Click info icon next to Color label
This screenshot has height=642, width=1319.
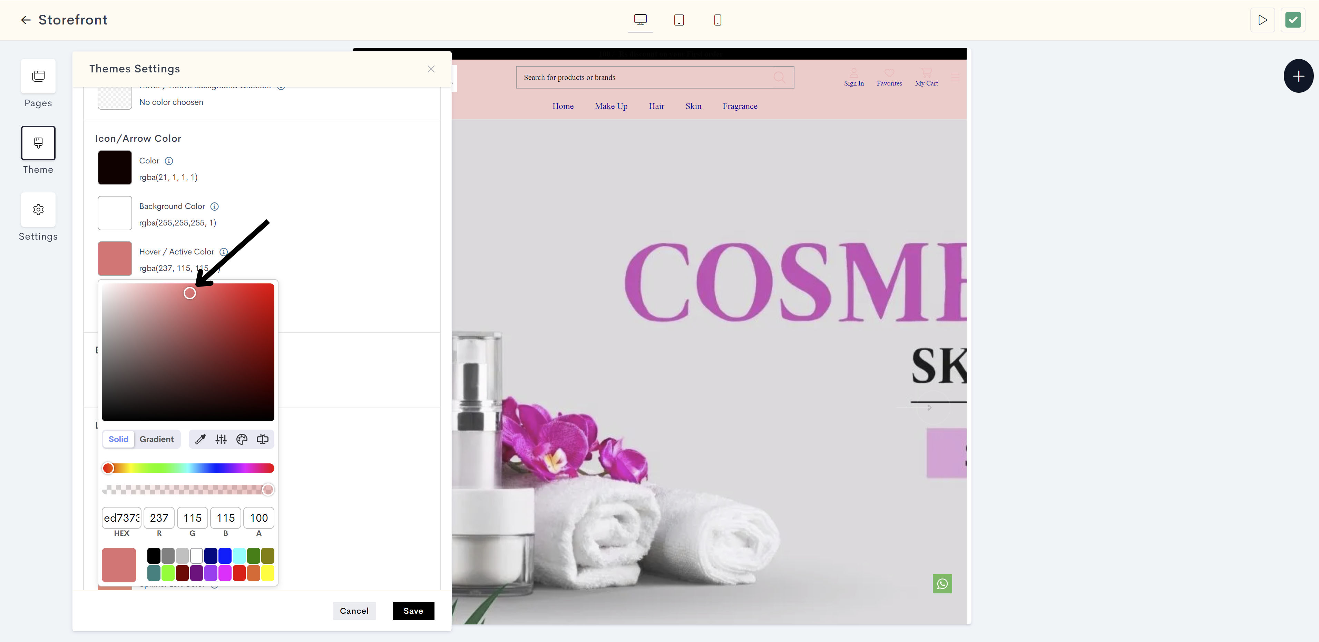coord(169,161)
